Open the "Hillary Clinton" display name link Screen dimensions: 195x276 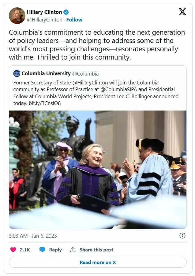pos(44,12)
